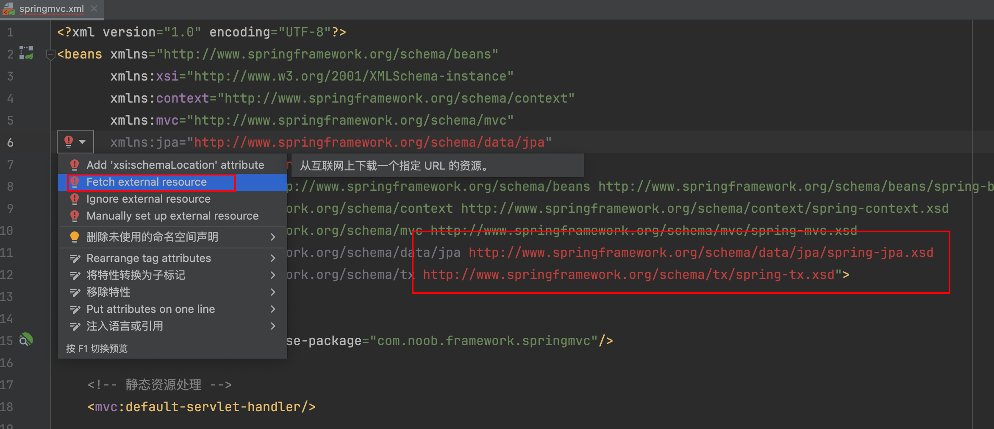Click the spring-context.xsd URL on line 9
Image resolution: width=994 pixels, height=429 pixels.
tap(705, 209)
